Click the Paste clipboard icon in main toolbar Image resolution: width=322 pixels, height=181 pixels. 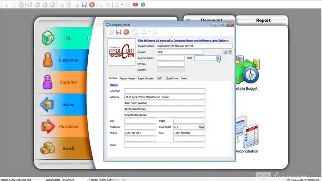click(21, 5)
